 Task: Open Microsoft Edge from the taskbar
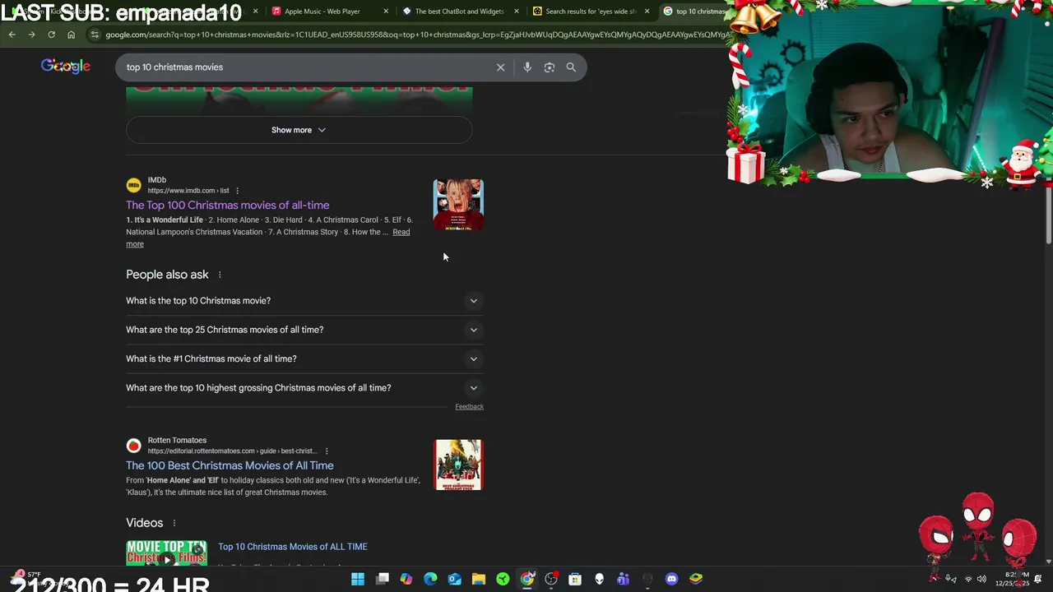430,579
